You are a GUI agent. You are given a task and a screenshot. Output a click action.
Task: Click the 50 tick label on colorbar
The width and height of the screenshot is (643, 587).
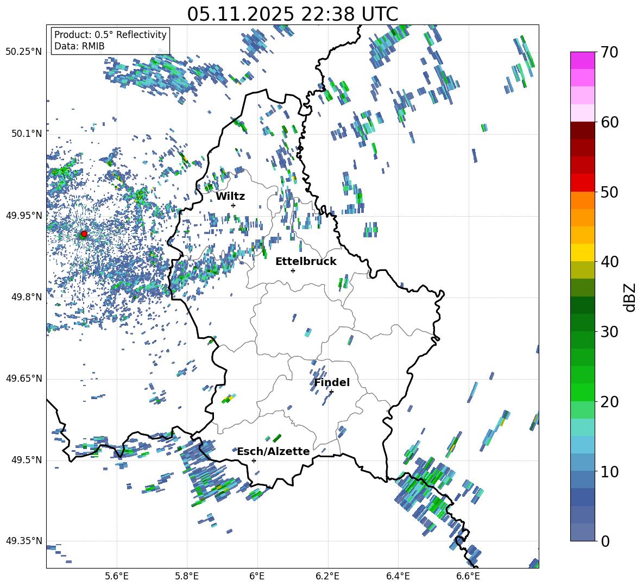click(609, 192)
